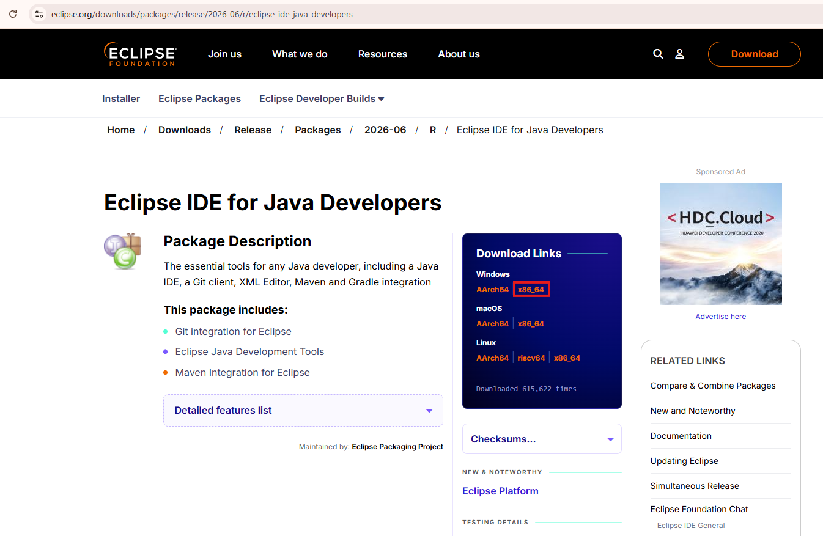Open Updating Eclipse link

[x=684, y=461]
